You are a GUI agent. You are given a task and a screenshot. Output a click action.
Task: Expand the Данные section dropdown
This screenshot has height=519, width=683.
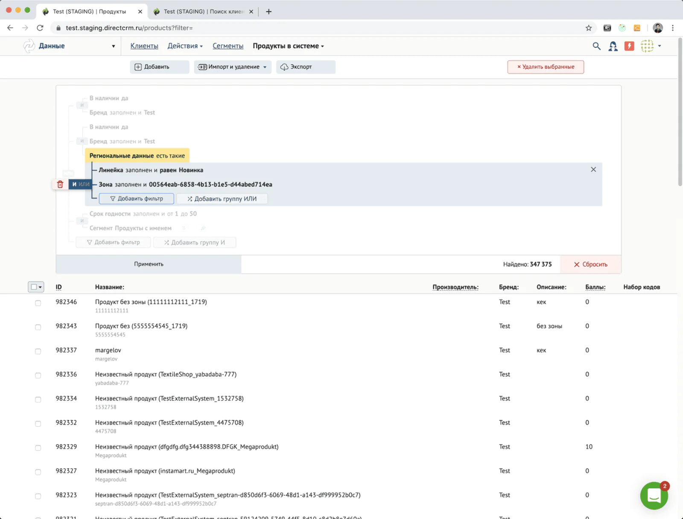tap(113, 46)
